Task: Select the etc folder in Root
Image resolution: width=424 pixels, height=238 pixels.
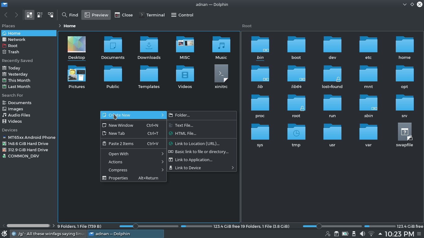Action: (x=368, y=44)
